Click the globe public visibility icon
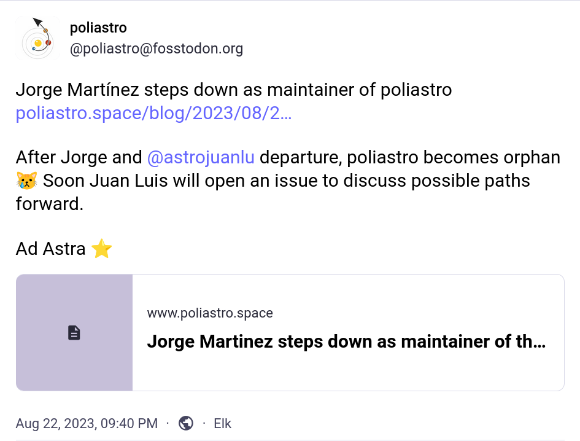This screenshot has height=441, width=580. [x=186, y=423]
